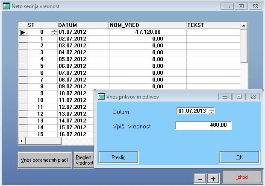265x186 pixels.
Task: Click the NOM_VRED cell showing -17.120,00
Action: coord(147,32)
